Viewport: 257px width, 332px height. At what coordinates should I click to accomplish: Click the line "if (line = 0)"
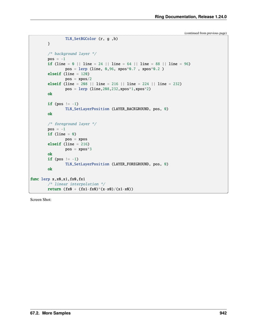click(x=62, y=134)
